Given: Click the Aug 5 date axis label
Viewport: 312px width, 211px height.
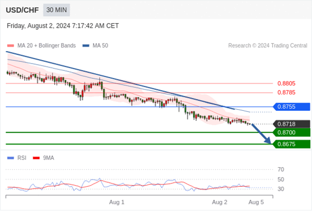Looking at the screenshot, I should pos(256,202).
